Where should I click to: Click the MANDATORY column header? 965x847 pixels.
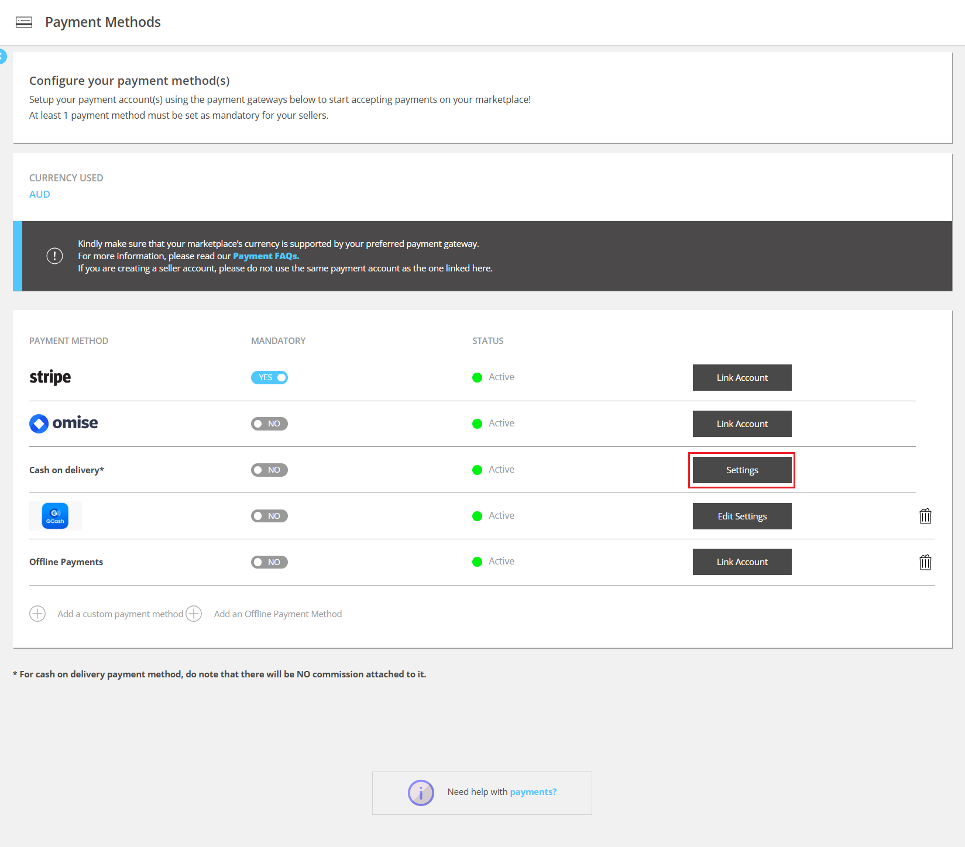[279, 341]
